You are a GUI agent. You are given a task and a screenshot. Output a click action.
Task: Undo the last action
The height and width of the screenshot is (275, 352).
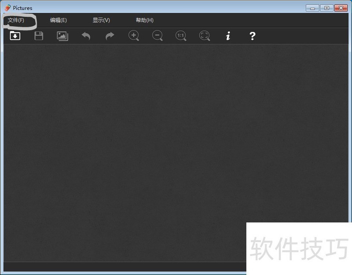click(x=86, y=36)
